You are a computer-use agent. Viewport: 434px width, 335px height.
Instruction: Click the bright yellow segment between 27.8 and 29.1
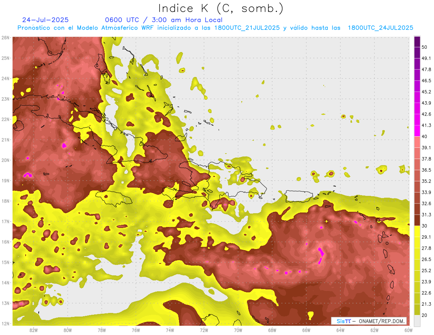tap(417, 242)
